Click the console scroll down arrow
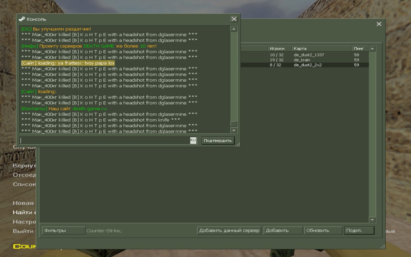The width and height of the screenshot is (411, 257). tap(234, 130)
